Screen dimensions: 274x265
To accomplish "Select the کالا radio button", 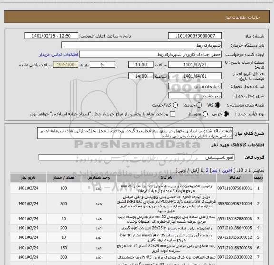I will (x=218, y=105).
